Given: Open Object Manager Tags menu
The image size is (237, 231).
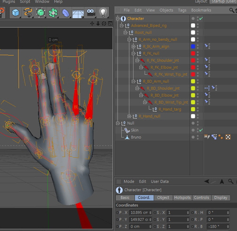Looking at the screenshot, I should (182, 10).
